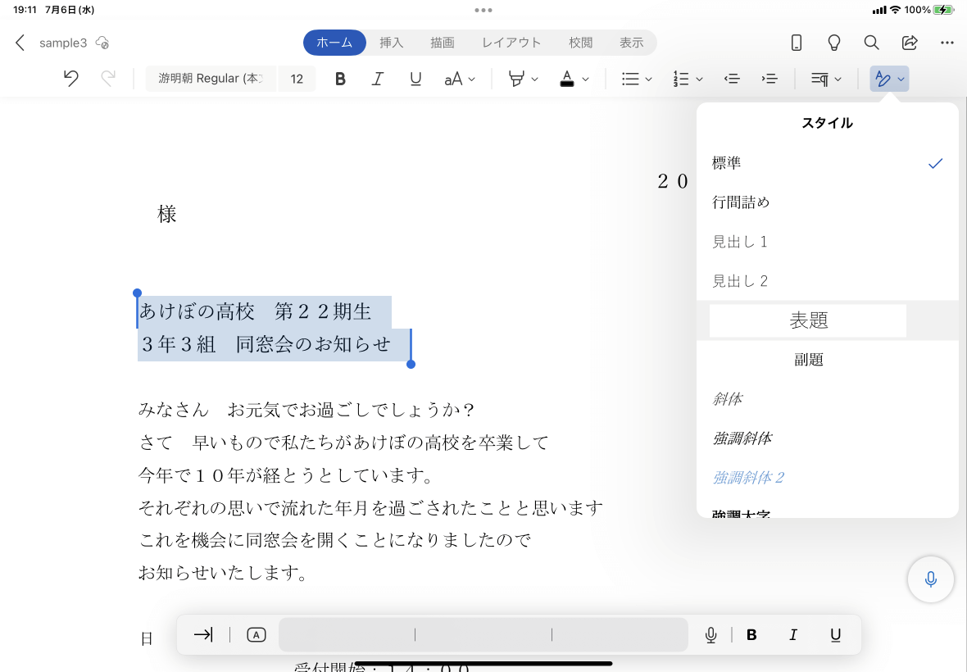
Task: Redo the last undone action
Action: [x=108, y=79]
